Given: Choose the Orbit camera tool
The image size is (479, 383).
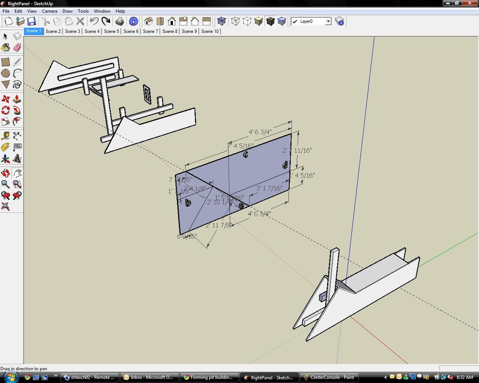Looking at the screenshot, I should tap(6, 173).
